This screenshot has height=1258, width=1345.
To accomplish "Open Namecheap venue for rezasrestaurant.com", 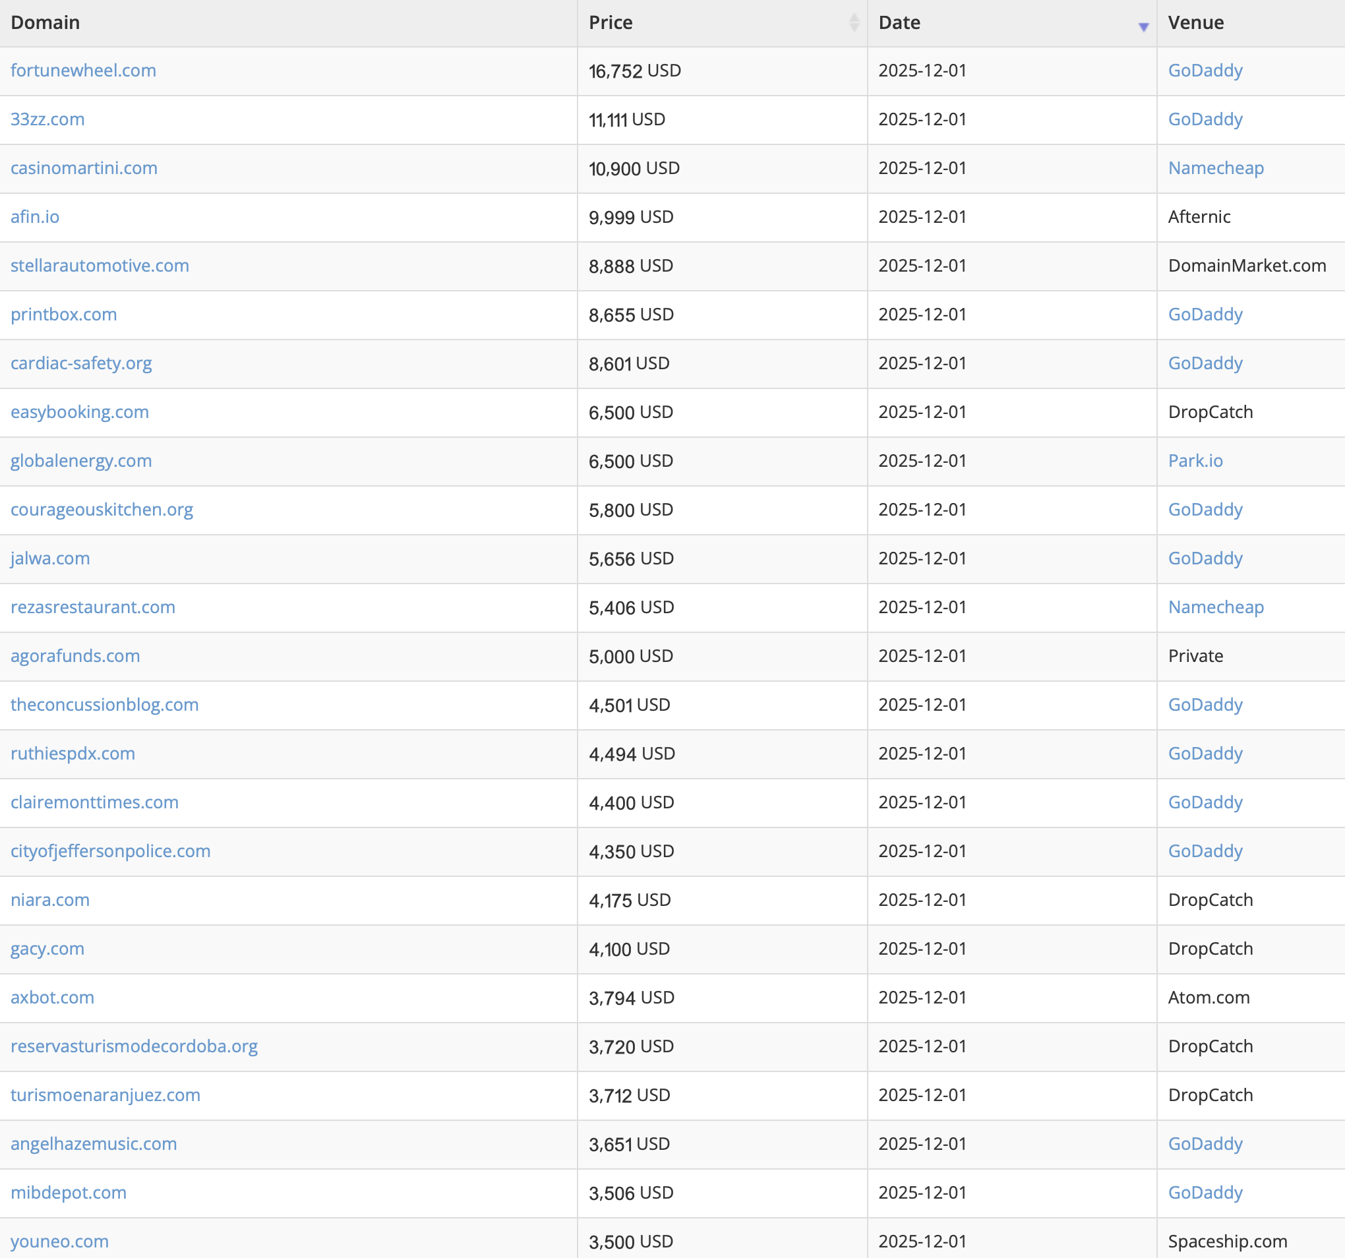I will (1216, 607).
